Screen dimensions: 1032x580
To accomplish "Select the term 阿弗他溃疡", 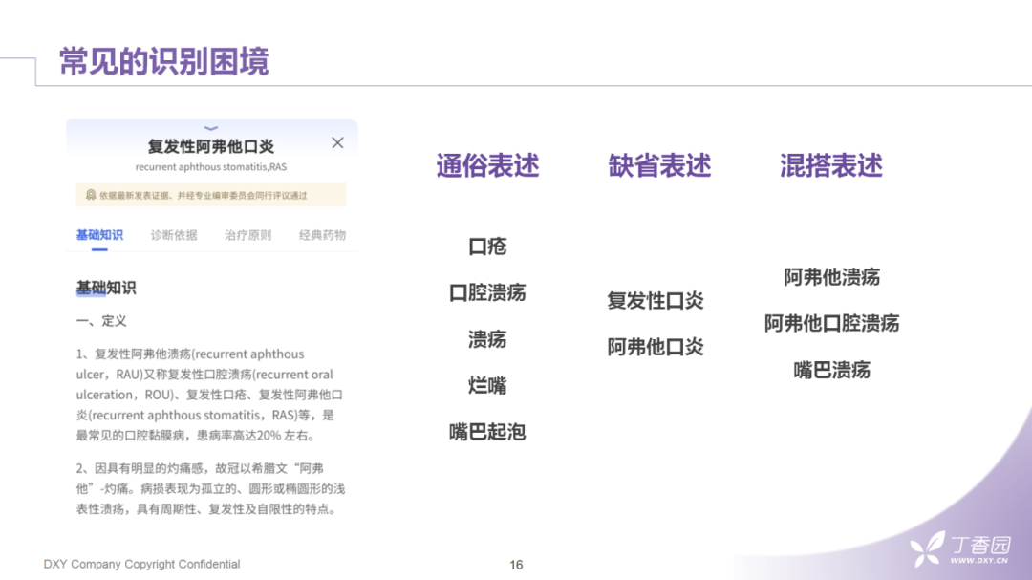I will 832,277.
